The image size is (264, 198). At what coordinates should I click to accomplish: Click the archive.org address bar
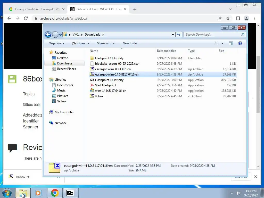coord(124,18)
